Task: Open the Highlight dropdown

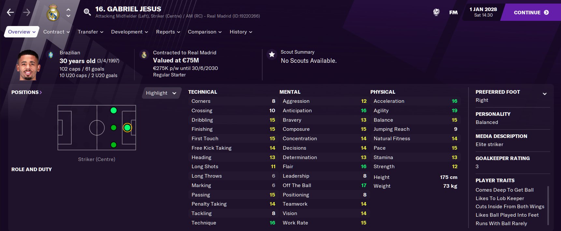Action: (161, 93)
